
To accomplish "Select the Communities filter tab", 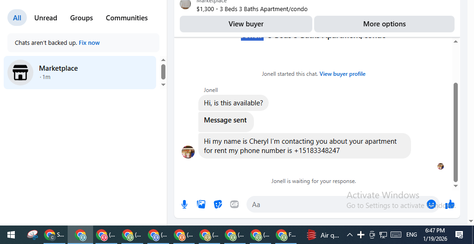I will point(126,18).
